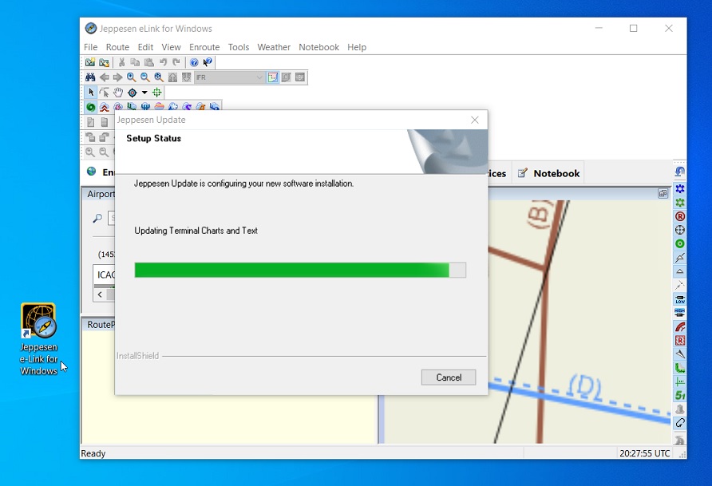
Task: Click the undo arrow icon
Action: click(x=162, y=62)
